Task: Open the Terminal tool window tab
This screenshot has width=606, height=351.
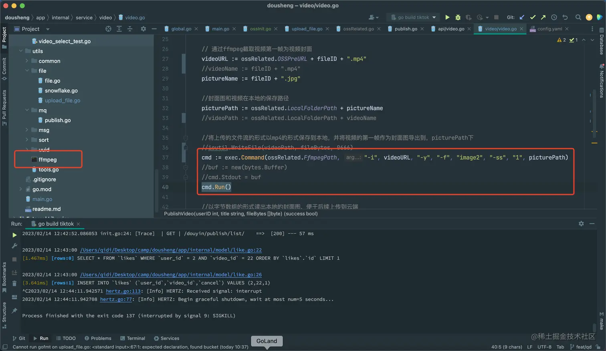Action: pos(133,338)
